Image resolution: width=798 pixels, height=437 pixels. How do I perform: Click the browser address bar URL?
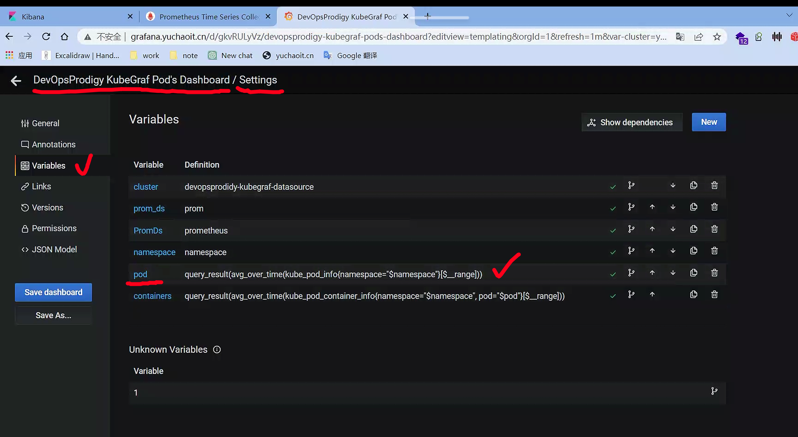tap(398, 37)
